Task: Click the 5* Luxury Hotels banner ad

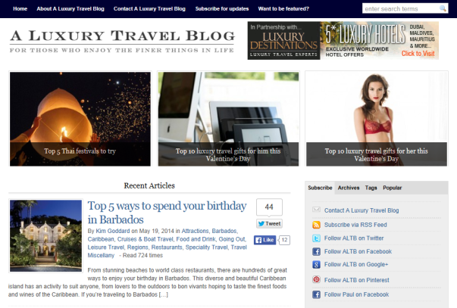Action: coord(343,40)
